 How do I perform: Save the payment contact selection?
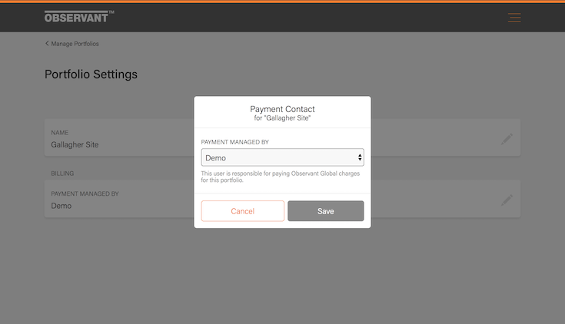pyautogui.click(x=326, y=211)
